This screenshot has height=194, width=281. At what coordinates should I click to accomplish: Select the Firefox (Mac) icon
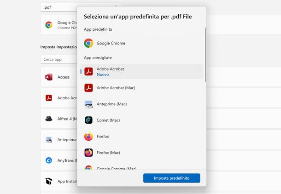(88, 153)
